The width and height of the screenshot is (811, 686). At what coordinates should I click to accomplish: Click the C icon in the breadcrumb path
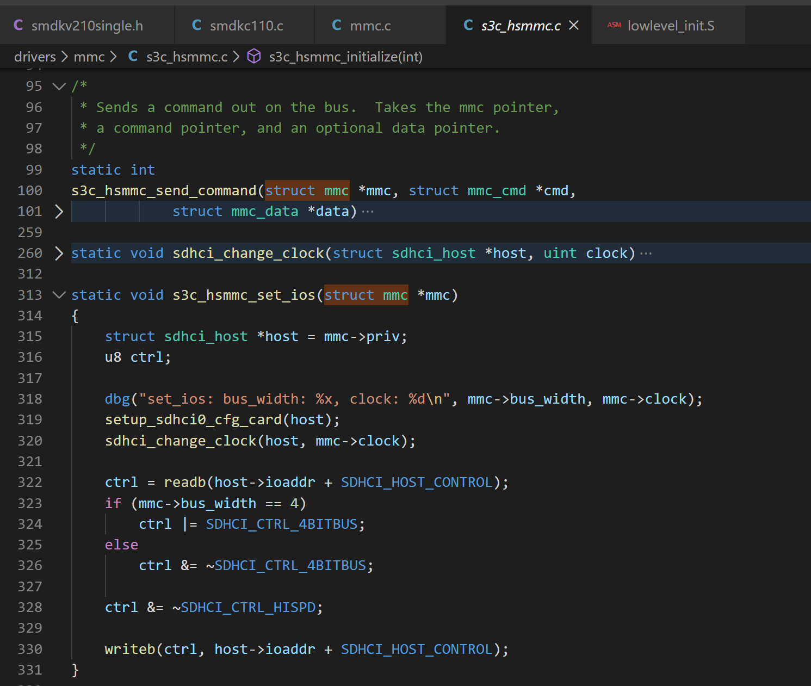(133, 57)
